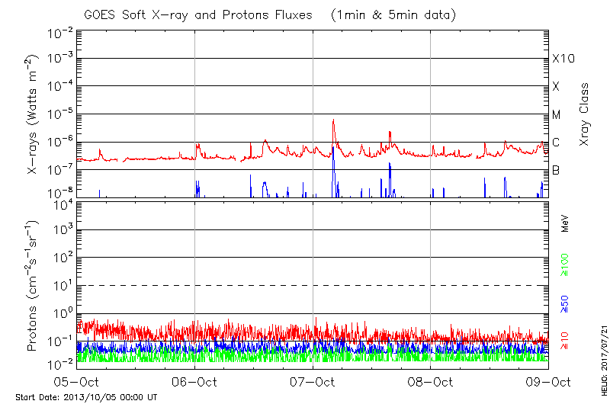Click the B flare class label
The image size is (610, 404).
pyautogui.click(x=556, y=170)
